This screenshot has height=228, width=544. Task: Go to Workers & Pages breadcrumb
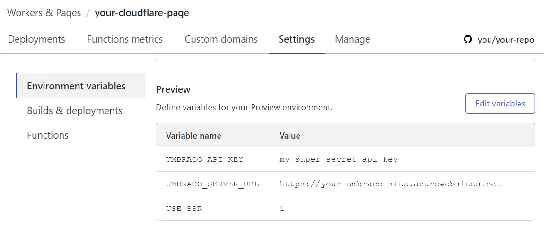pyautogui.click(x=44, y=13)
